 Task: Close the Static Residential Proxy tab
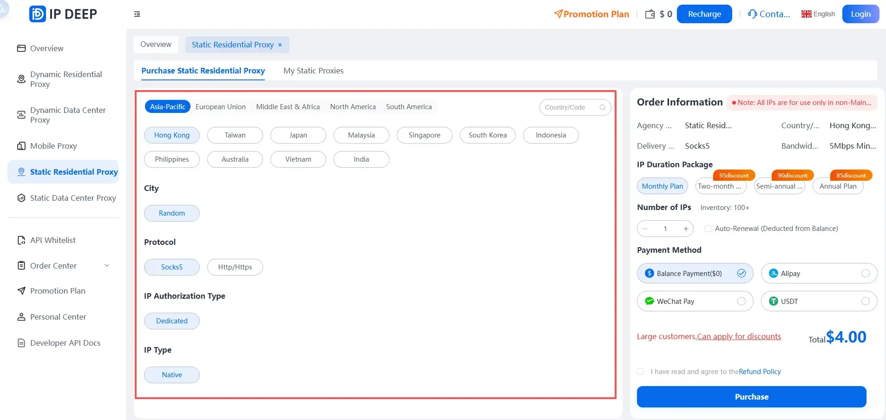tap(280, 45)
